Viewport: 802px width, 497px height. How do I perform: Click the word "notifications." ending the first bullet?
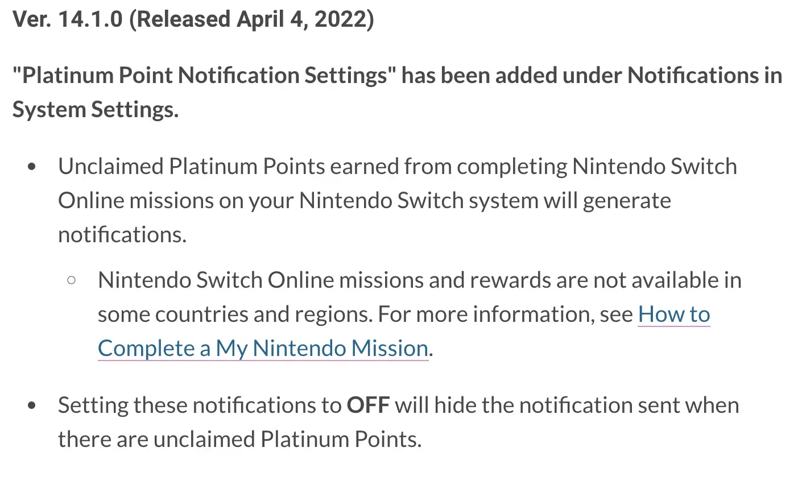point(122,235)
